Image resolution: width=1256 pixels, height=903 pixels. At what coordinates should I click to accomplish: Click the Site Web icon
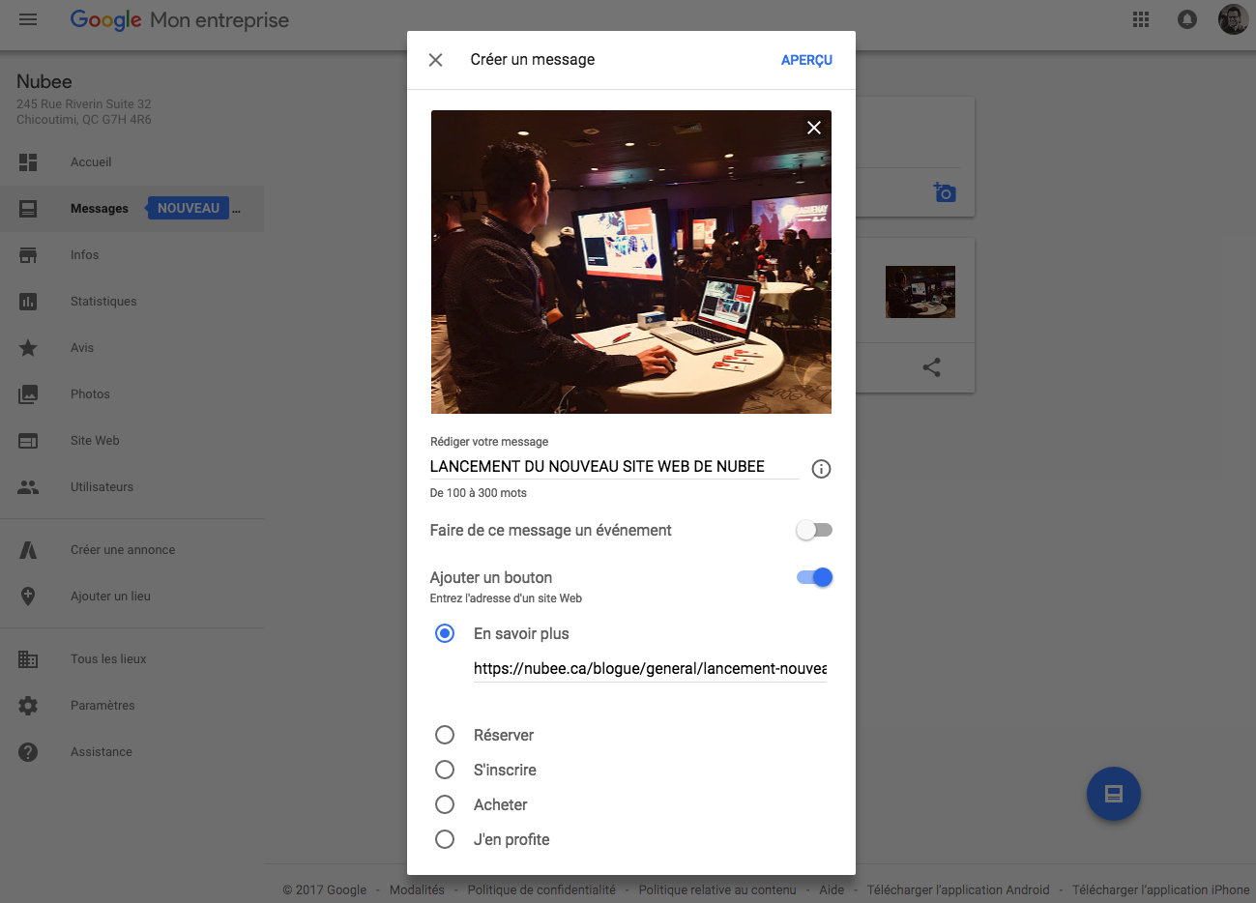click(x=28, y=441)
